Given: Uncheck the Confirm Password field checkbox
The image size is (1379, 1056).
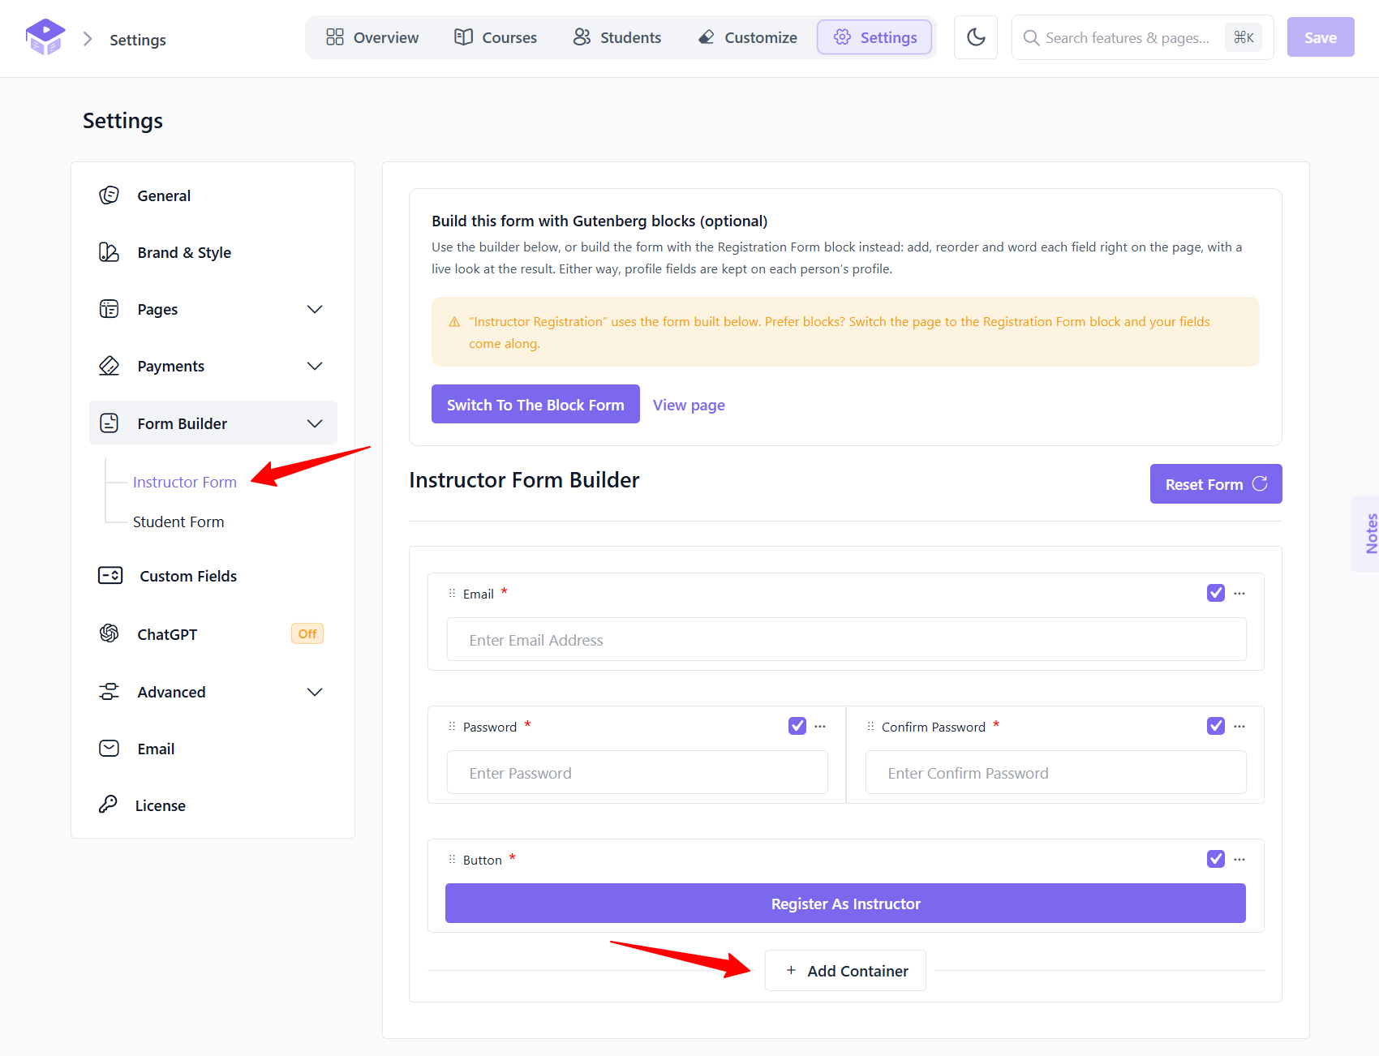Looking at the screenshot, I should 1216,726.
